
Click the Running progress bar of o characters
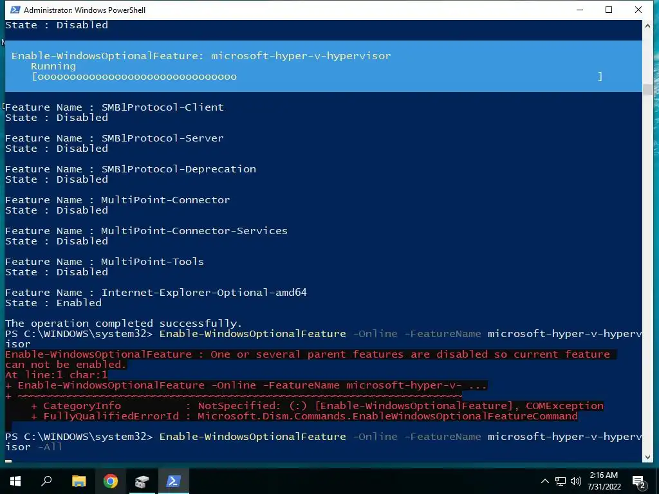[x=317, y=77]
